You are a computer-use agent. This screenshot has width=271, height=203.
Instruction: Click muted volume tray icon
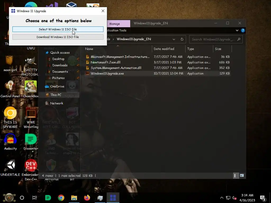(x=234, y=198)
